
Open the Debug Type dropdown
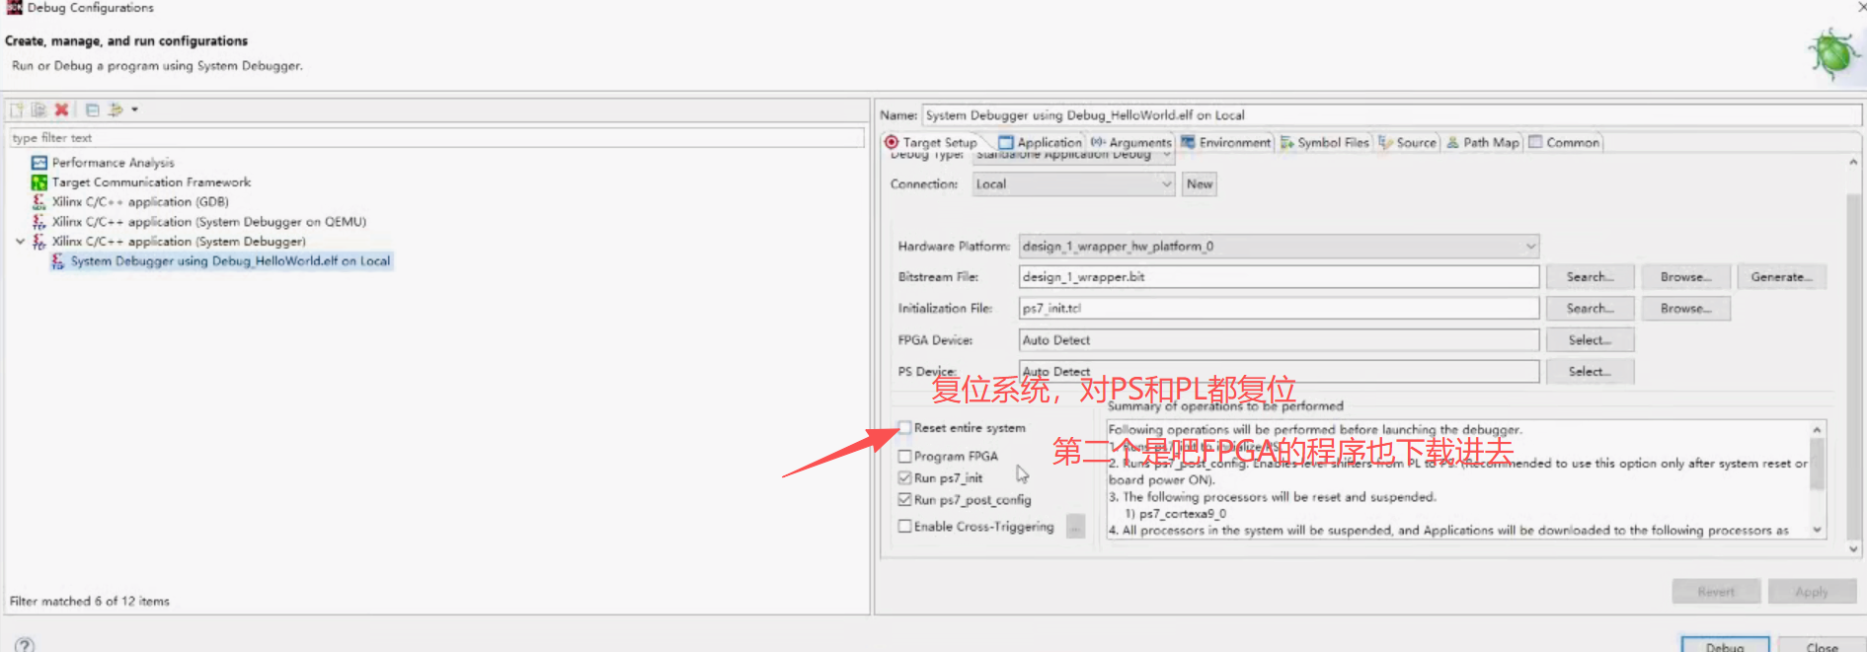(1073, 155)
